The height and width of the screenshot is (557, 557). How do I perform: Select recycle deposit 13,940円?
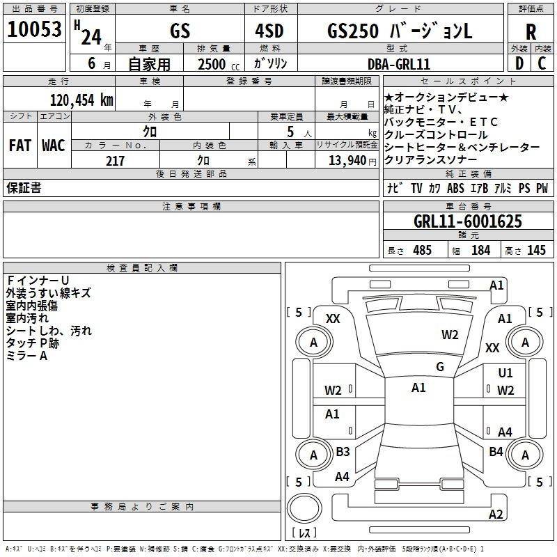[x=352, y=161]
